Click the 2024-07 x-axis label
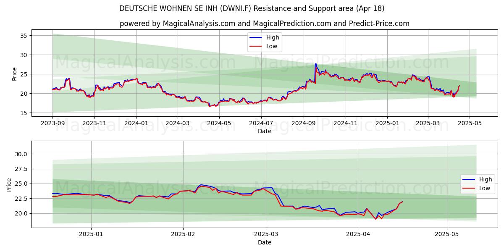Image resolution: width=504 pixels, height=252 pixels. (261, 123)
